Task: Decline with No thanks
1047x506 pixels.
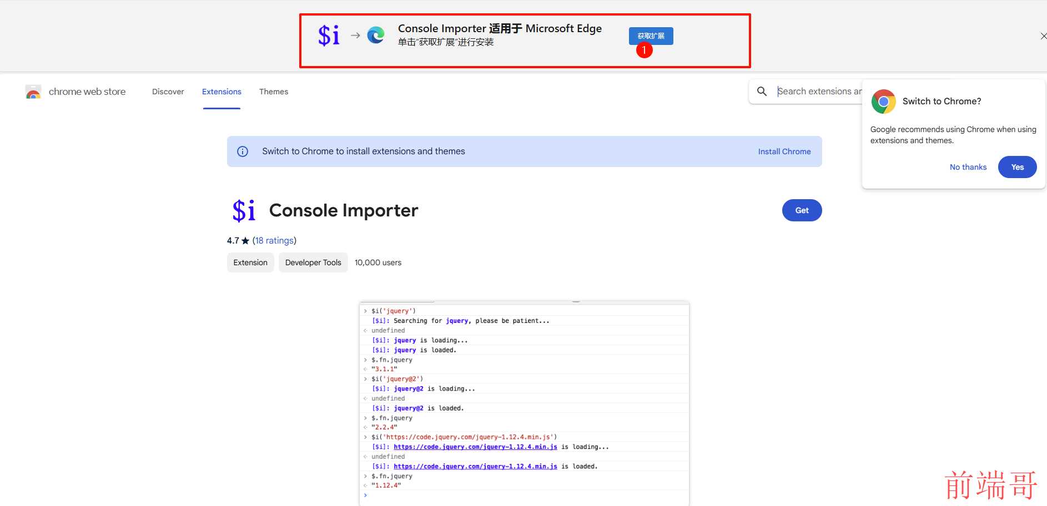Action: point(968,167)
